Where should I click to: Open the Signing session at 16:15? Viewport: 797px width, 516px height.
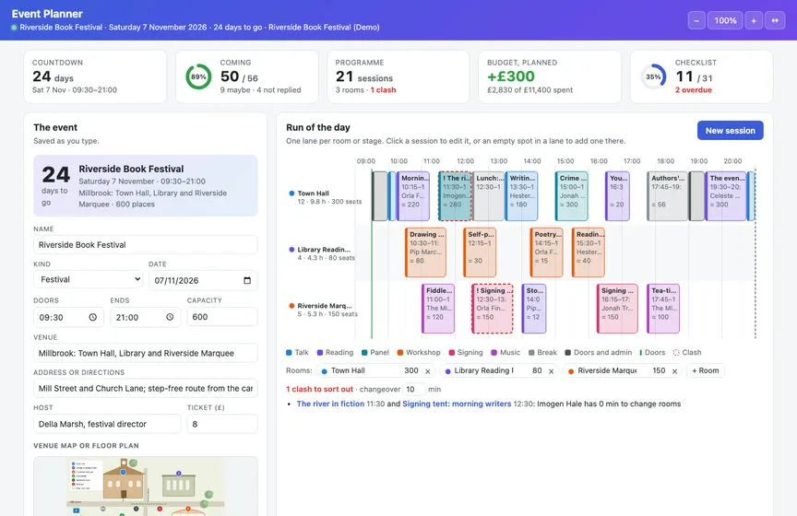coord(617,309)
